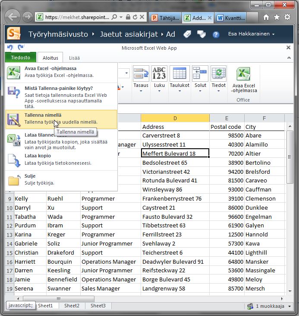Click the SharePoint site logo

(x=14, y=33)
